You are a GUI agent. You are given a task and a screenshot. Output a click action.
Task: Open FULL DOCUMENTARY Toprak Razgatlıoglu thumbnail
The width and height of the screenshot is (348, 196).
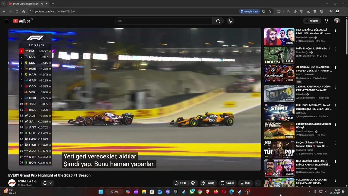coord(279,112)
